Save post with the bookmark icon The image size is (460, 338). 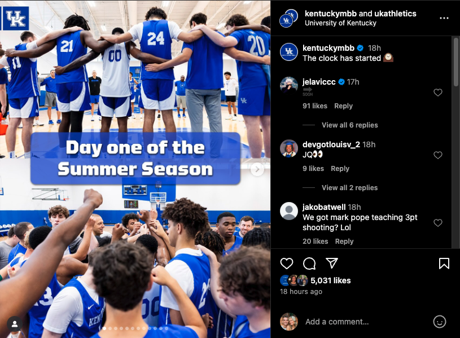[x=444, y=263]
